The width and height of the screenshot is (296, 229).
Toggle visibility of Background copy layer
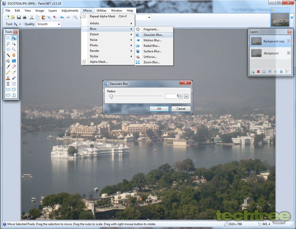tap(288, 41)
